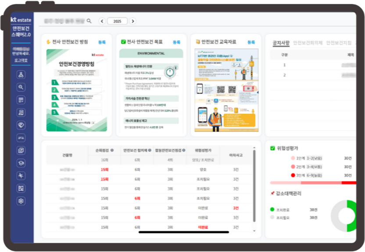This screenshot has height=252, width=365.
Task: Click the search magnifier next to top search field
Action: pyautogui.click(x=89, y=21)
